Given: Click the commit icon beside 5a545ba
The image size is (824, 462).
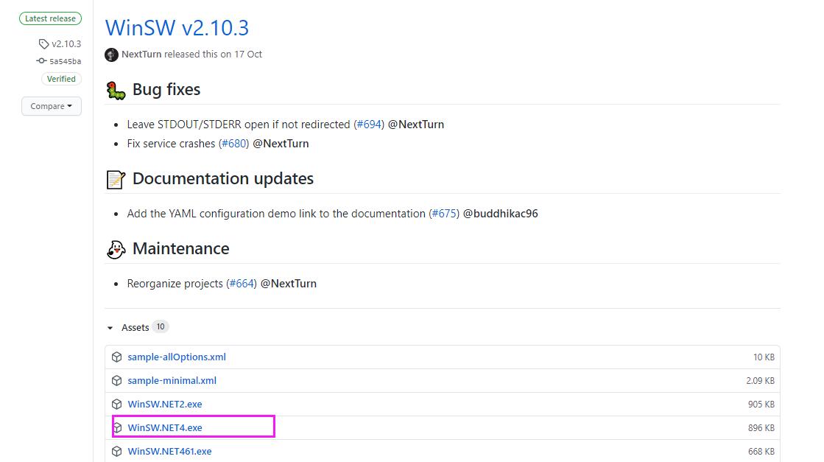Looking at the screenshot, I should pyautogui.click(x=41, y=61).
